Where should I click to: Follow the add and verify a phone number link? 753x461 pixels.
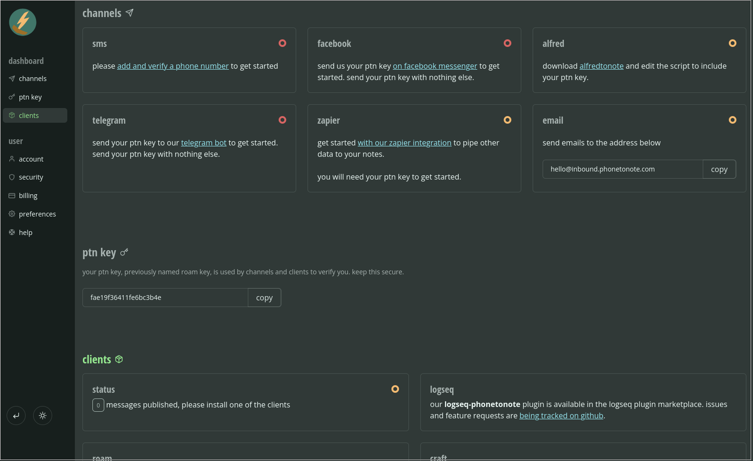click(x=173, y=66)
